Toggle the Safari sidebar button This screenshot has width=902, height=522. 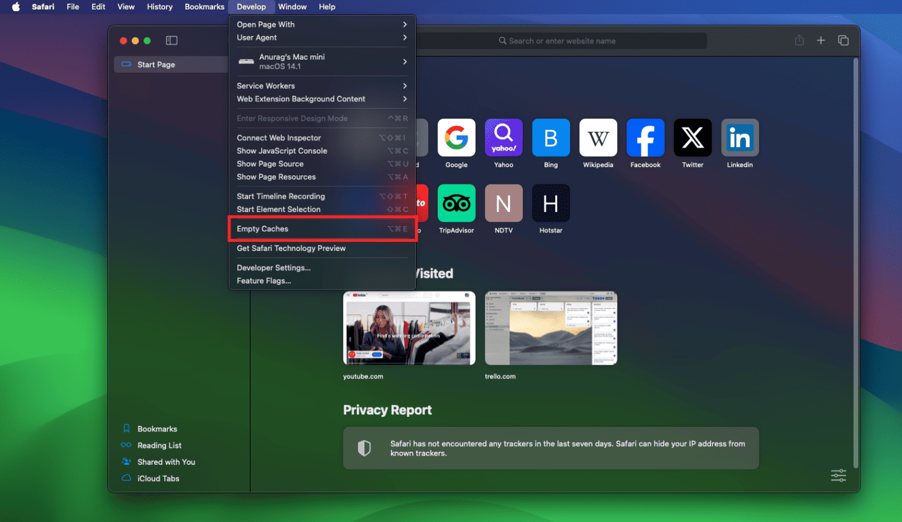click(172, 40)
